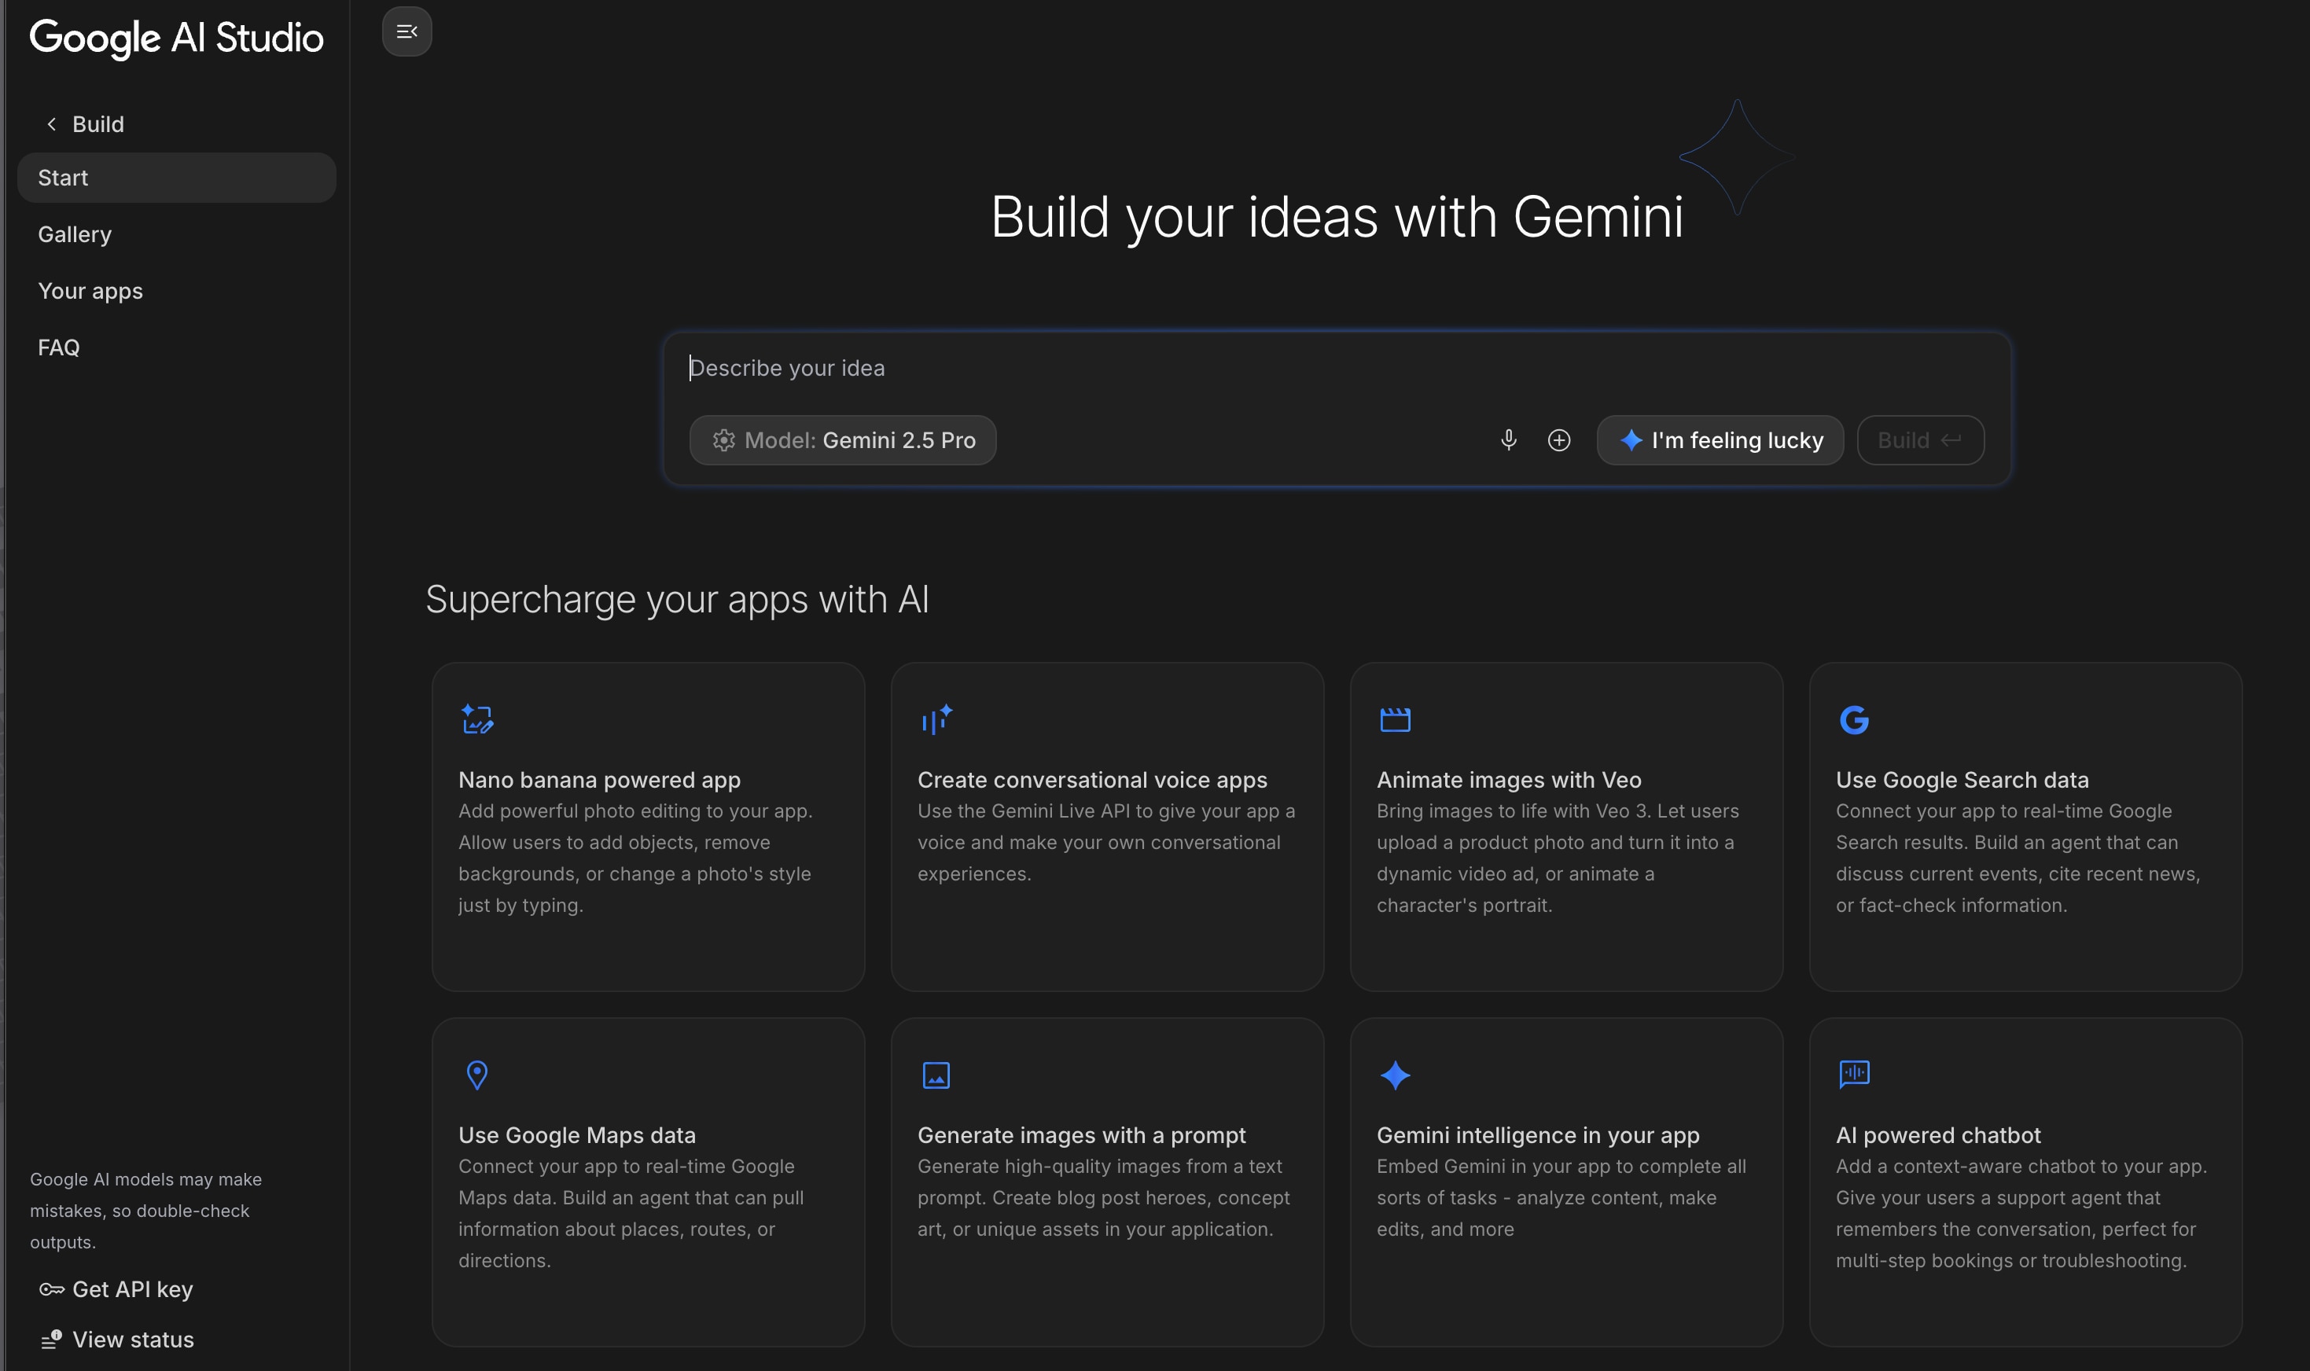Click the Build submit button

click(1919, 439)
